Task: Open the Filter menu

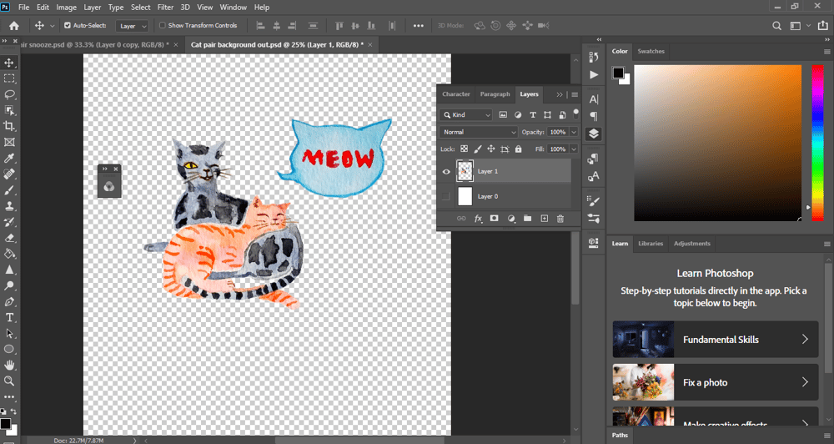Action: (x=165, y=8)
